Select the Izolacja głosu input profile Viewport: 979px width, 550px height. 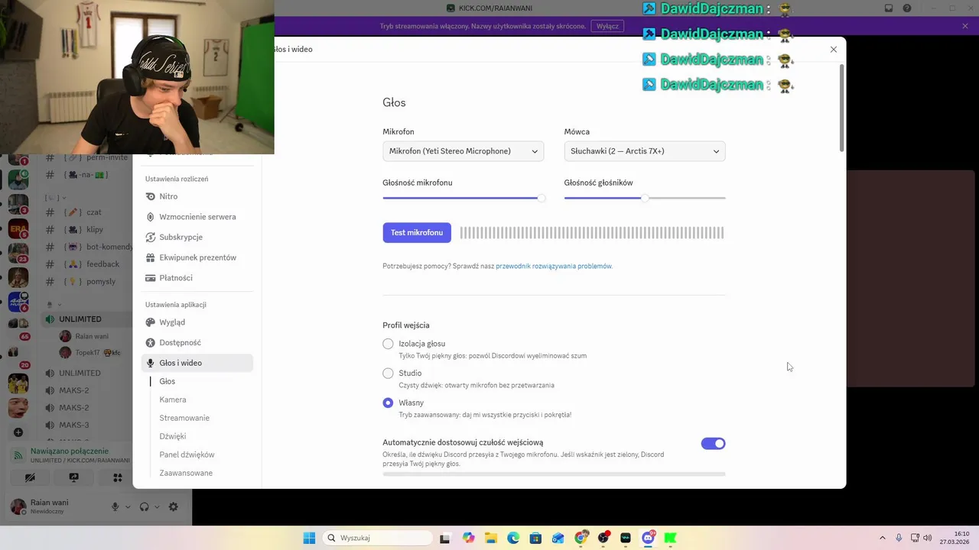(388, 344)
